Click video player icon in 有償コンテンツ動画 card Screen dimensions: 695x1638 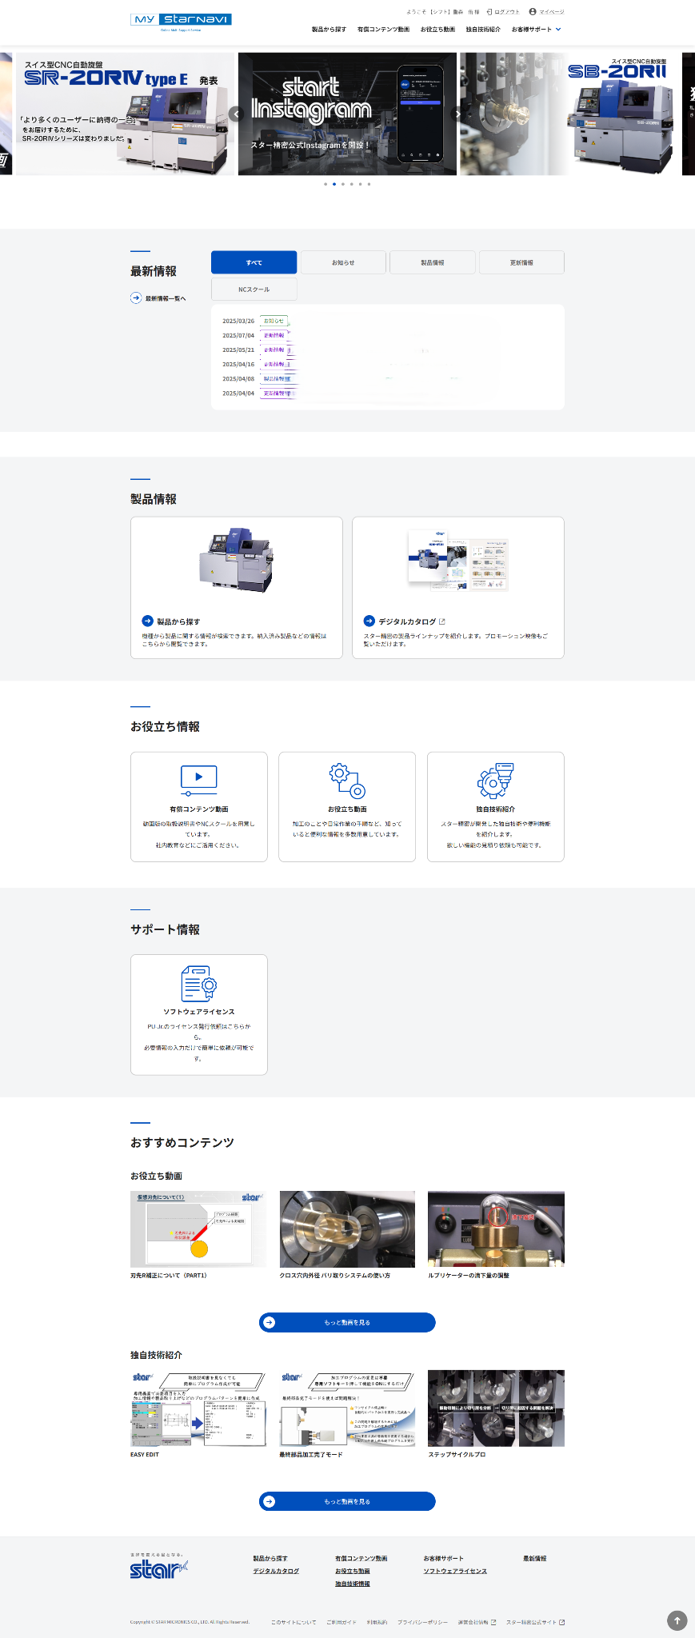[x=199, y=780]
